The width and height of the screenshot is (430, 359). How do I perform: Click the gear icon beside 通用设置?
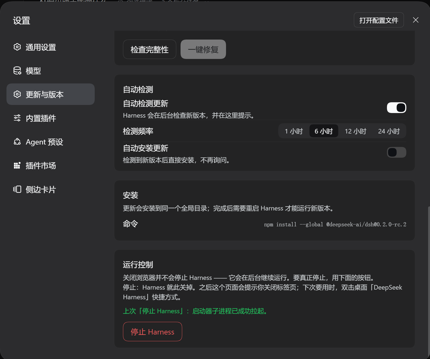pos(17,47)
